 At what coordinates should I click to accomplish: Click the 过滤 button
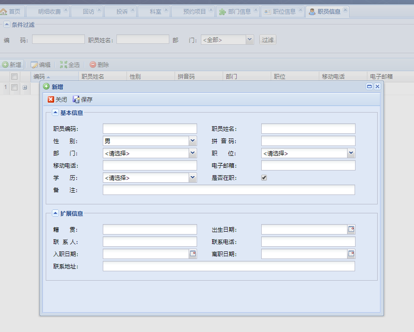pos(268,40)
